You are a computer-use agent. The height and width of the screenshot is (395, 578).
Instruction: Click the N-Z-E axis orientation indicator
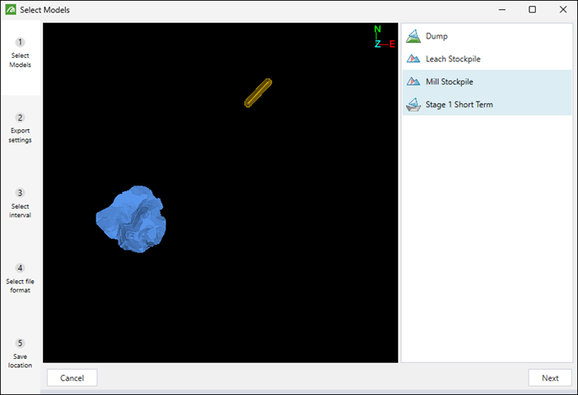[x=384, y=37]
